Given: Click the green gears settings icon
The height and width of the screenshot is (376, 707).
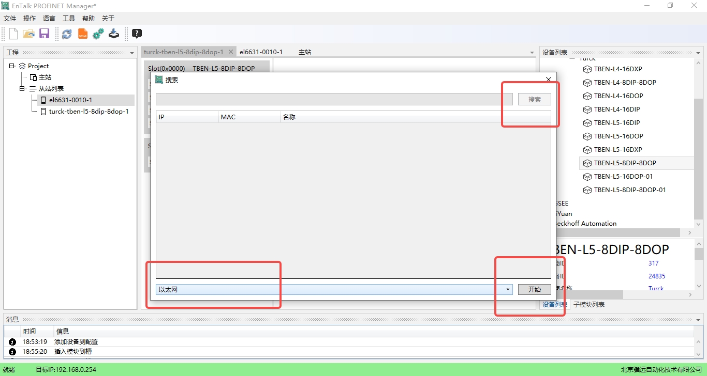Looking at the screenshot, I should (x=98, y=34).
